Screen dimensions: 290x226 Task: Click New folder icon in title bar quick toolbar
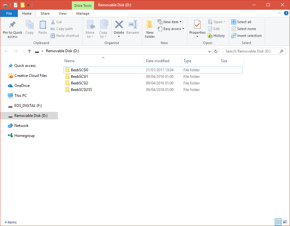pyautogui.click(x=22, y=5)
